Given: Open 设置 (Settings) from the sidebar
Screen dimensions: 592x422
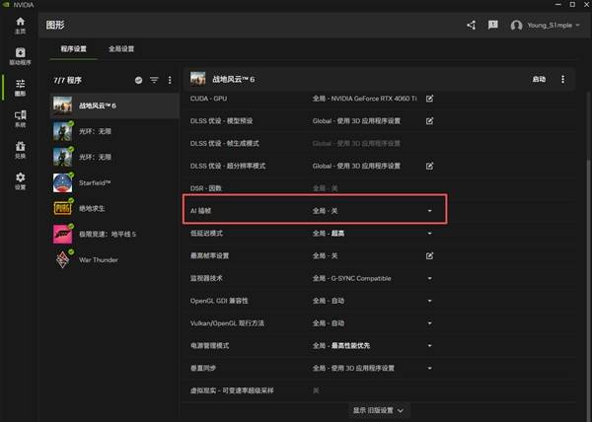Looking at the screenshot, I should (20, 181).
